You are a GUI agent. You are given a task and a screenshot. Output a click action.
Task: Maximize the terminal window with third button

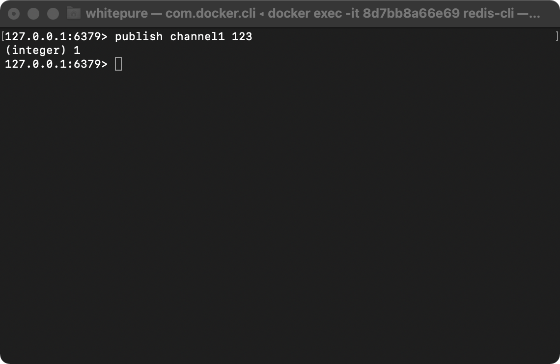(x=53, y=14)
